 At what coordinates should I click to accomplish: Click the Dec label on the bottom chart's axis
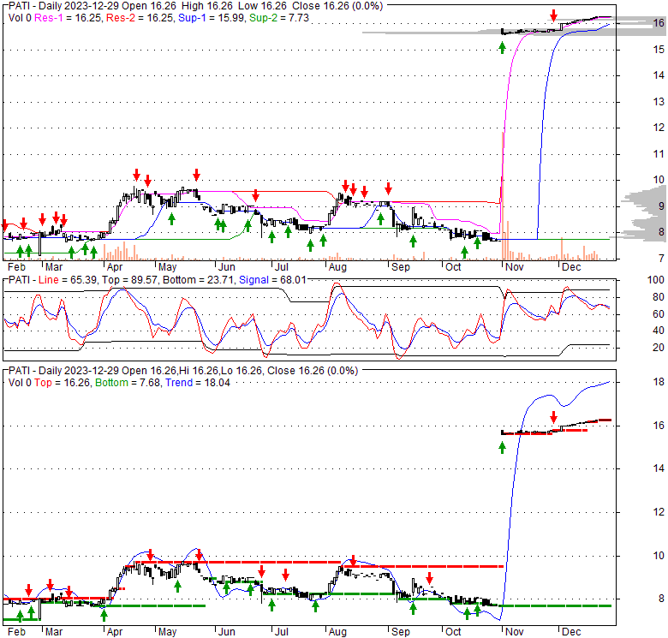571,632
